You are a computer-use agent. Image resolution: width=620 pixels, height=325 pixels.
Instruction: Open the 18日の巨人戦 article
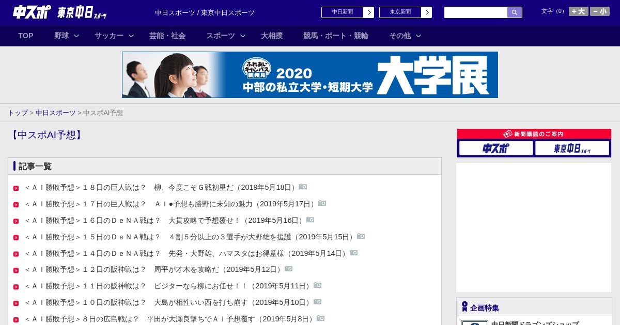click(162, 187)
